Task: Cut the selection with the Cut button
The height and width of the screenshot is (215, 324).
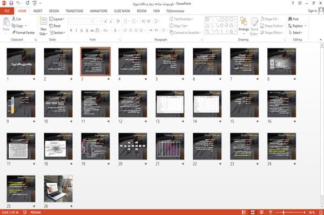Action: coord(16,19)
